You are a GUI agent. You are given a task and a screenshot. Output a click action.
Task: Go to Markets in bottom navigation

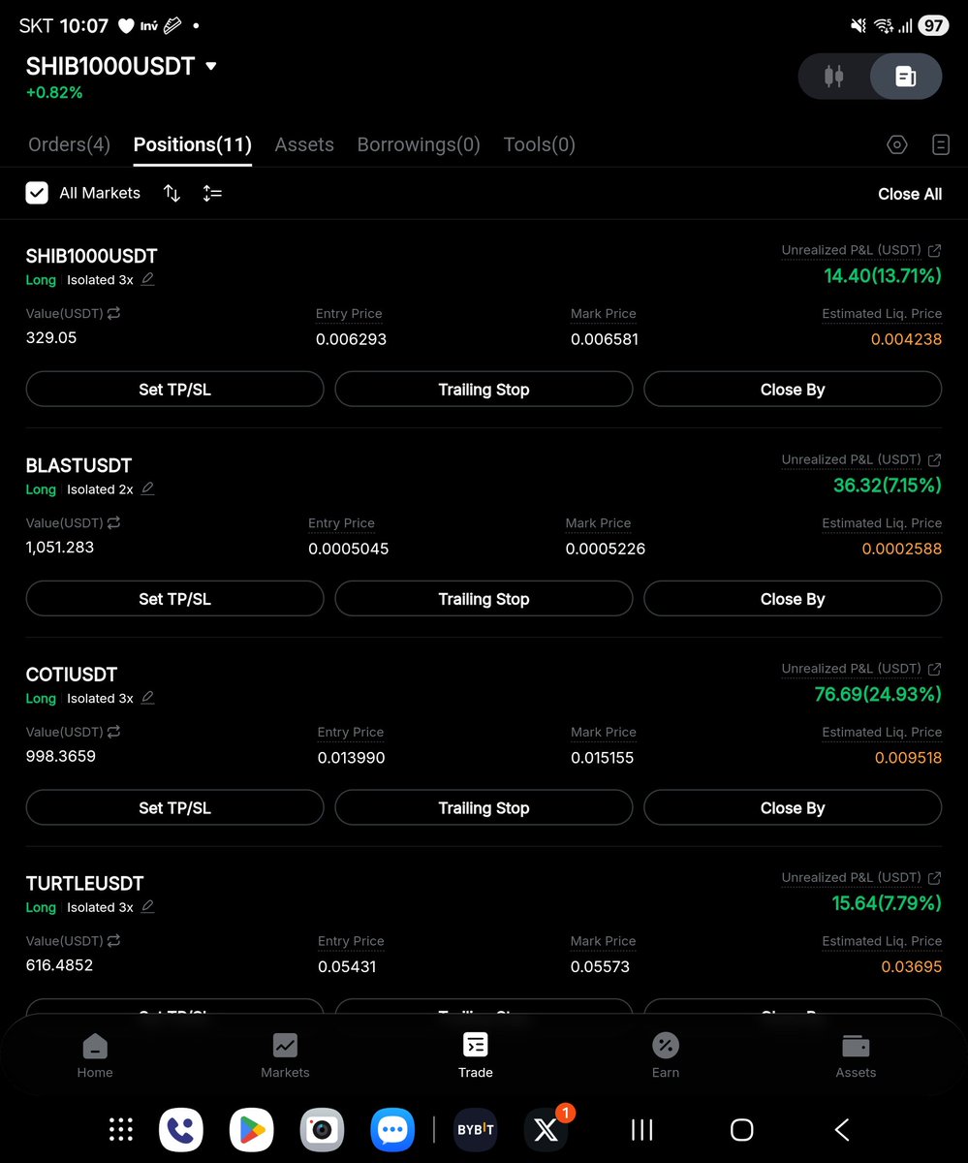coord(285,1054)
